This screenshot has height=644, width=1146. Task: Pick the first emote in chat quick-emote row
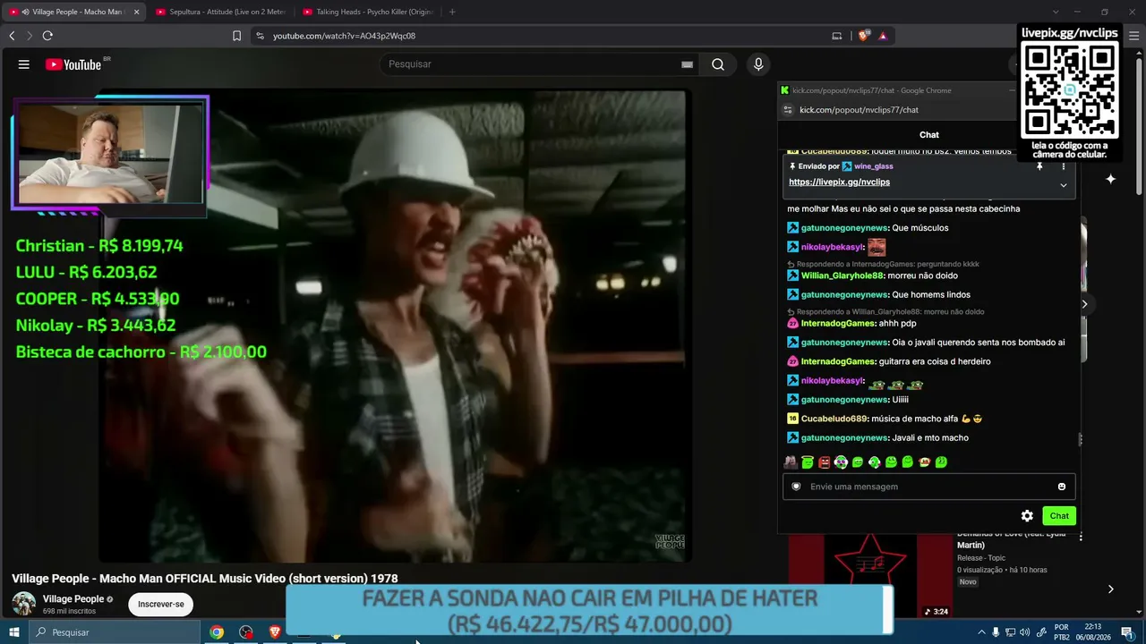click(791, 462)
